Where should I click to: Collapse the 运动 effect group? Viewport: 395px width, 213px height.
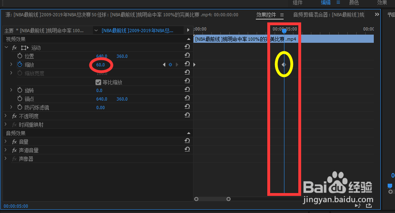(x=6, y=47)
